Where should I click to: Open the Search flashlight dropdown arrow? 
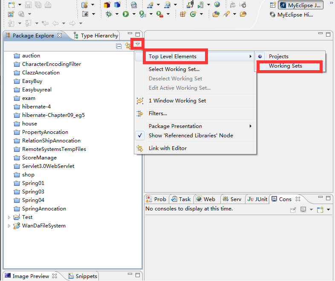(234, 14)
